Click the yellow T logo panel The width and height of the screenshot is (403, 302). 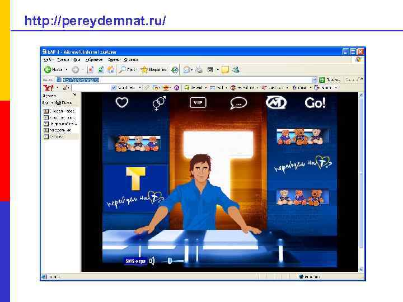click(135, 188)
